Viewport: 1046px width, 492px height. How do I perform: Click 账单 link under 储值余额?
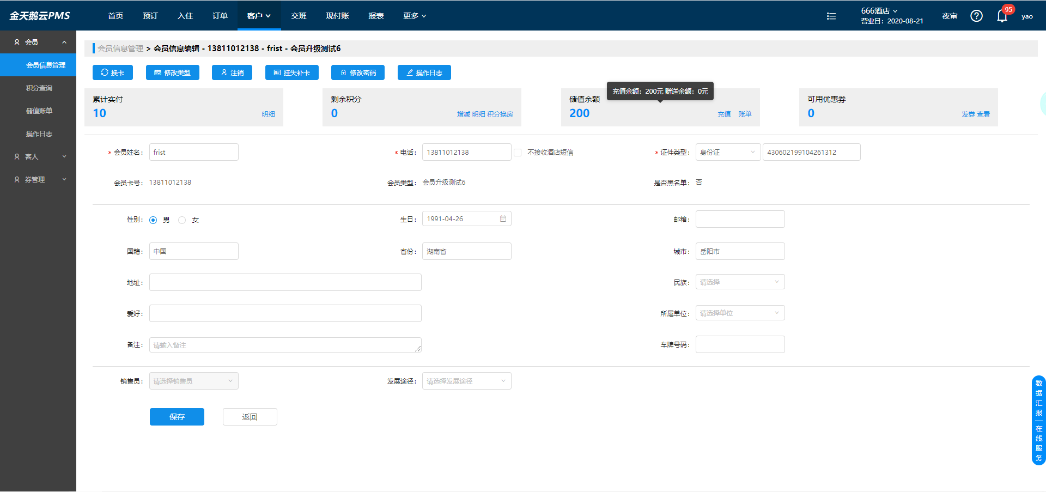[x=745, y=114]
